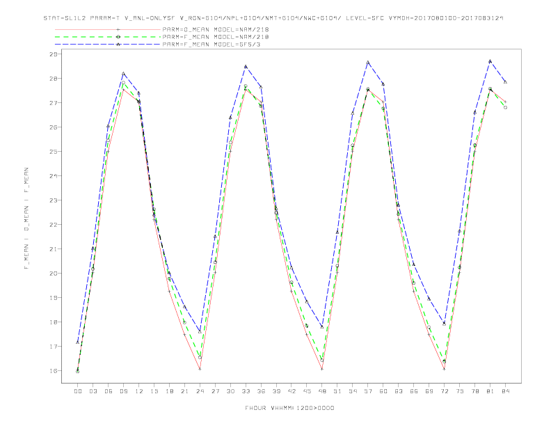Click x-axis tick label 09
551x426 pixels.
click(123, 391)
